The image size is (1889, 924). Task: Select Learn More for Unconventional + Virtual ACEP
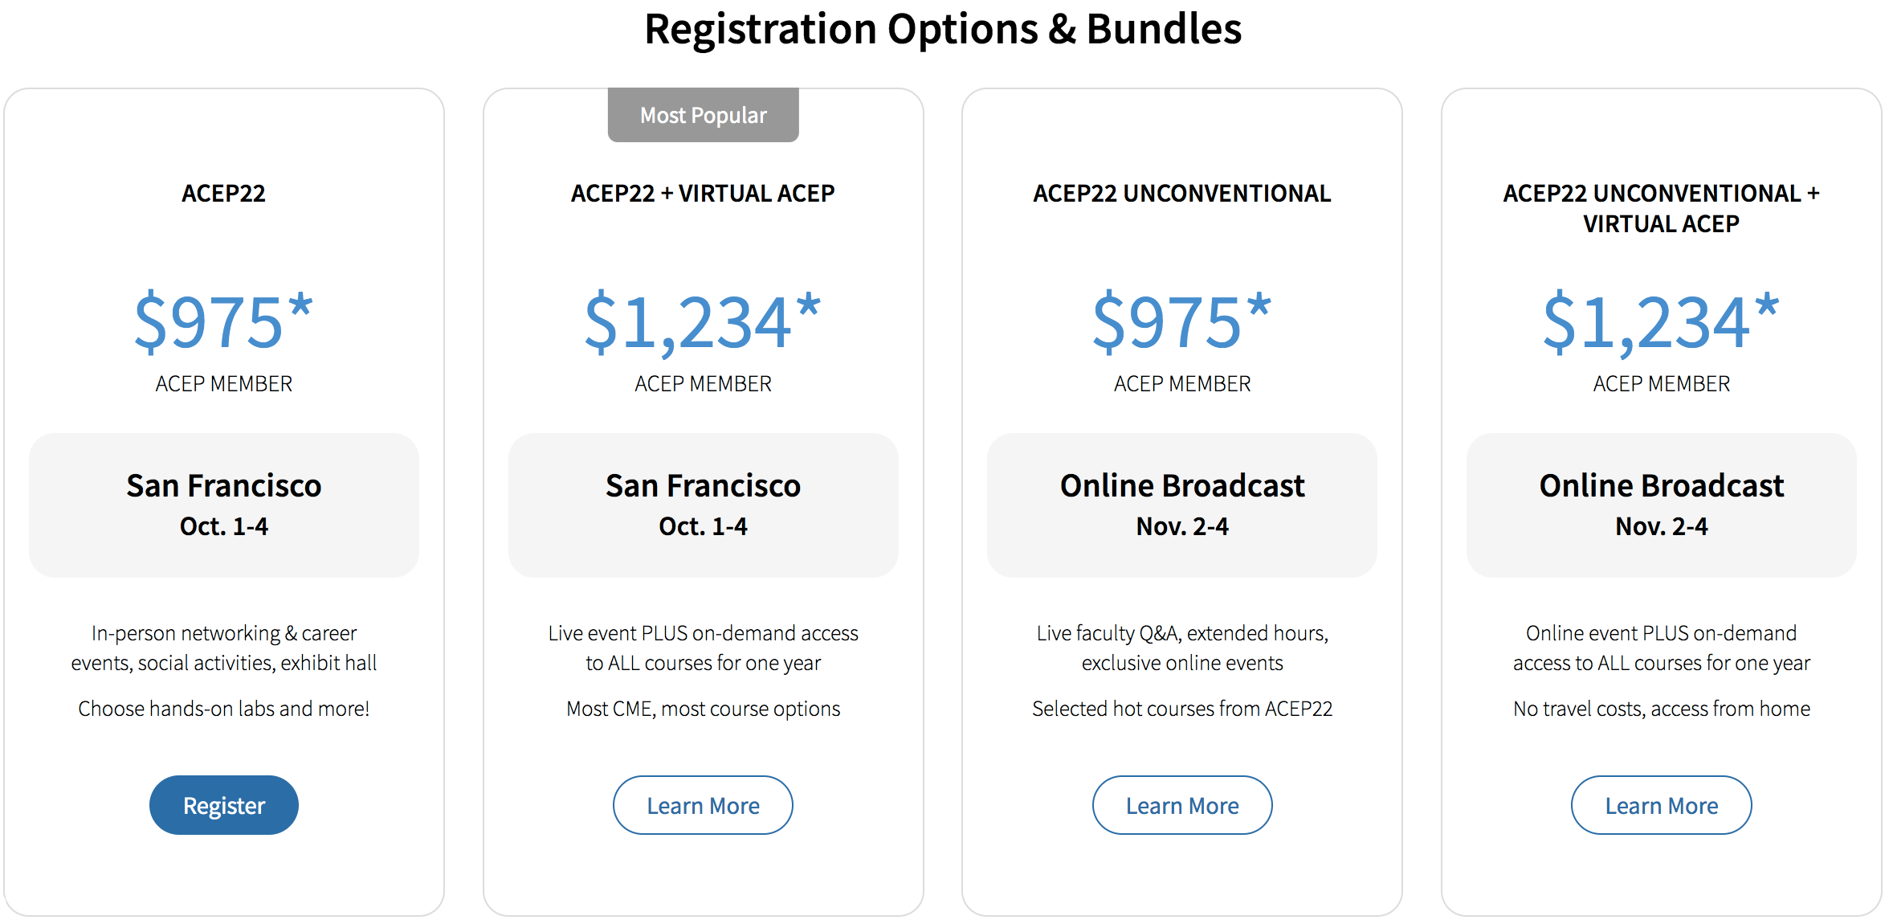[1661, 805]
